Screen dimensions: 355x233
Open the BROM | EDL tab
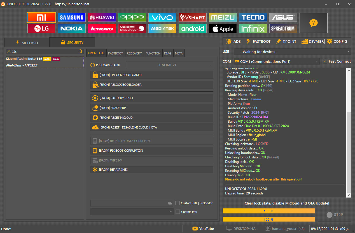coord(96,53)
